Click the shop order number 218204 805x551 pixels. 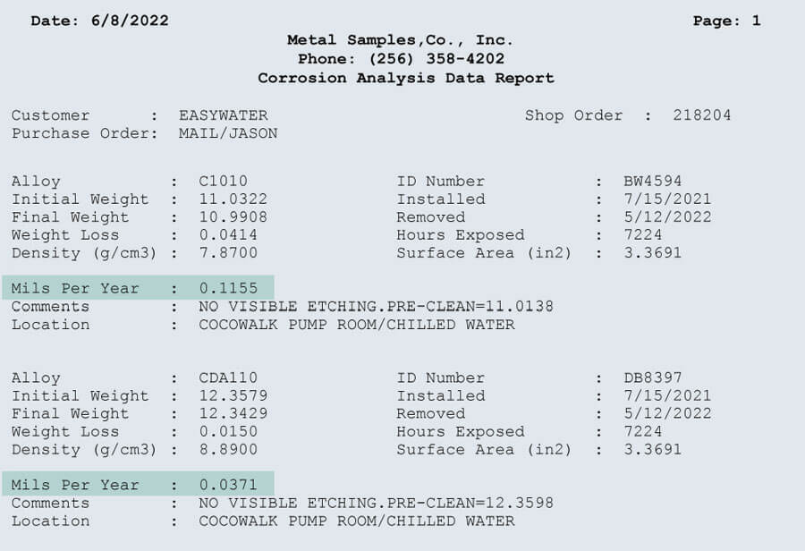click(702, 115)
